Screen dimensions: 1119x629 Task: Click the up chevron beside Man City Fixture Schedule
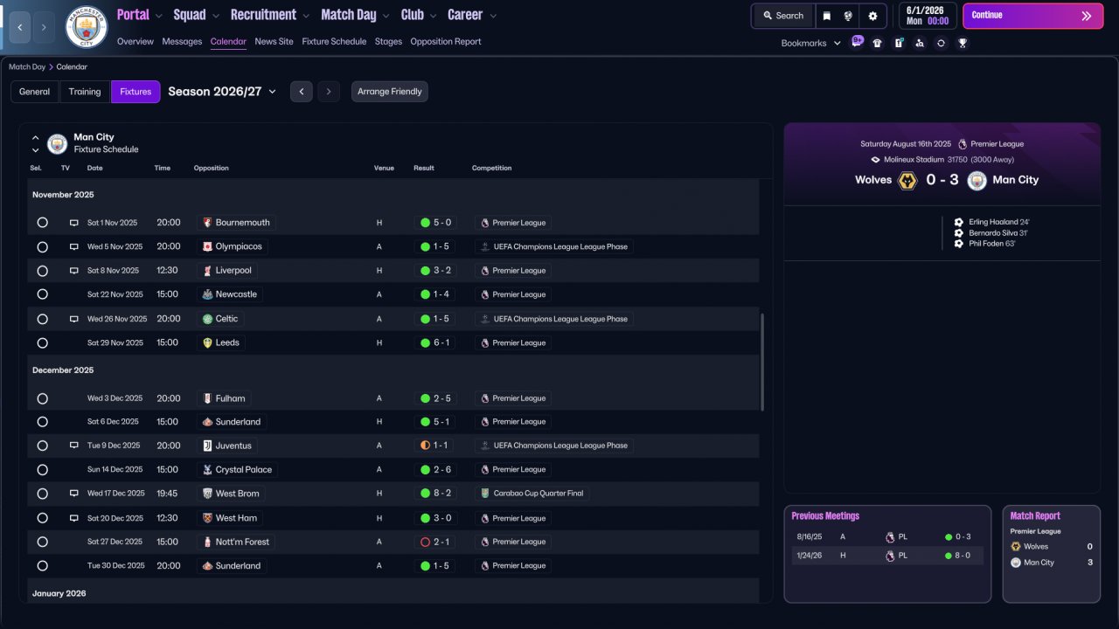click(36, 138)
